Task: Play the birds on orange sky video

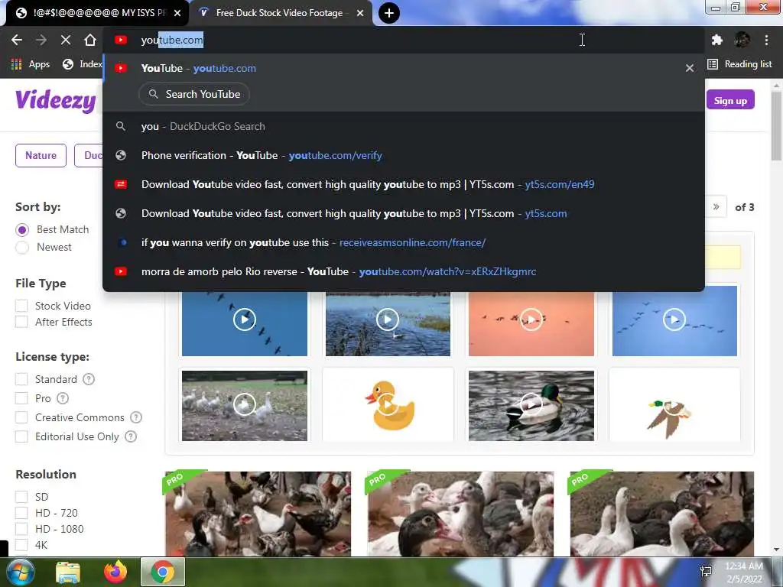Action: [531, 319]
